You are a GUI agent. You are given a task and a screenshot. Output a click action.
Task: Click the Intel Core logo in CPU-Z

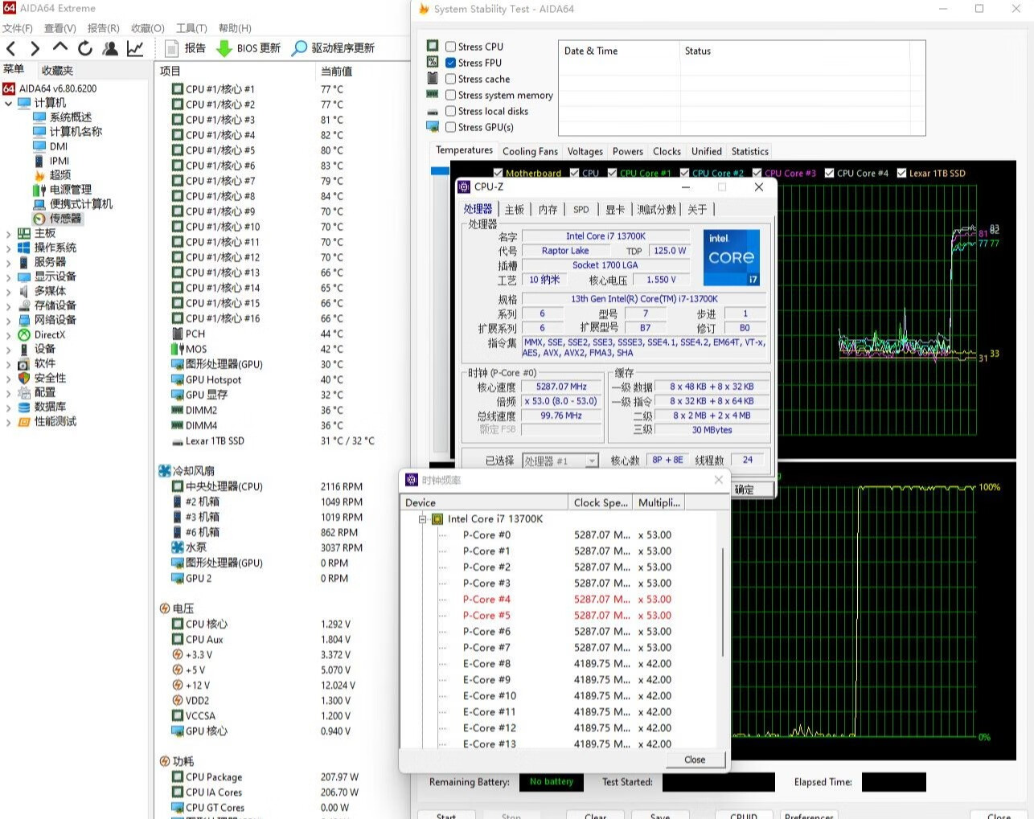pos(732,258)
